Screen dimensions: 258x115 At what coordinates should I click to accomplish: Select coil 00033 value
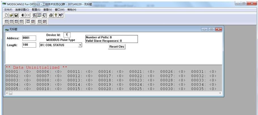(x=213, y=80)
